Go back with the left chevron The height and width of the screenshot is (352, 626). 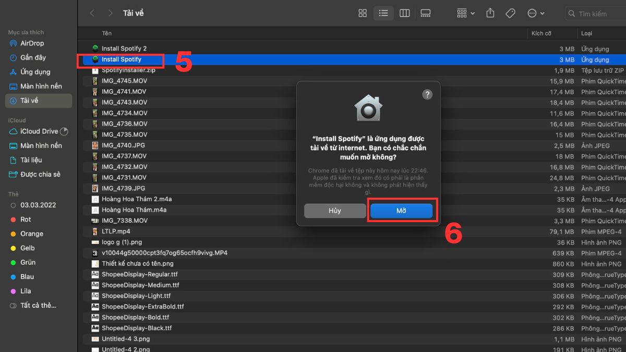[92, 14]
